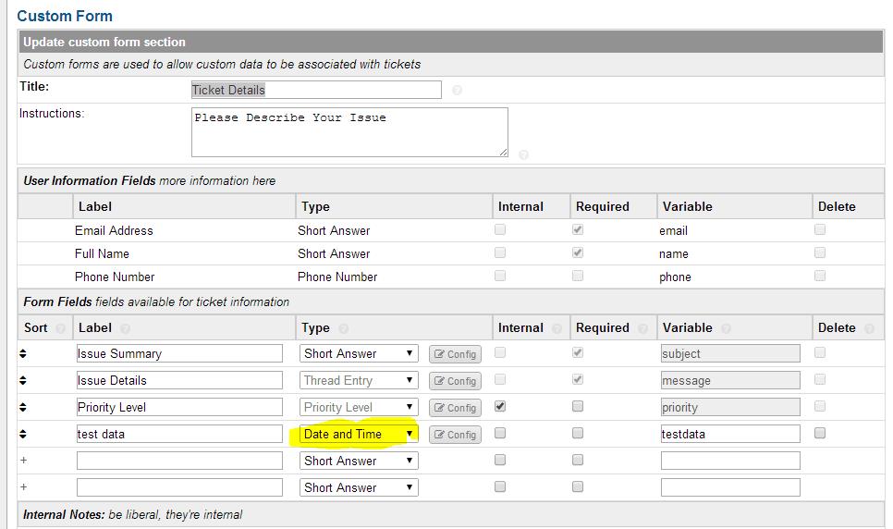Toggle Required checkbox for Priority Level
Viewport: 893px width, 529px height.
pyautogui.click(x=578, y=406)
